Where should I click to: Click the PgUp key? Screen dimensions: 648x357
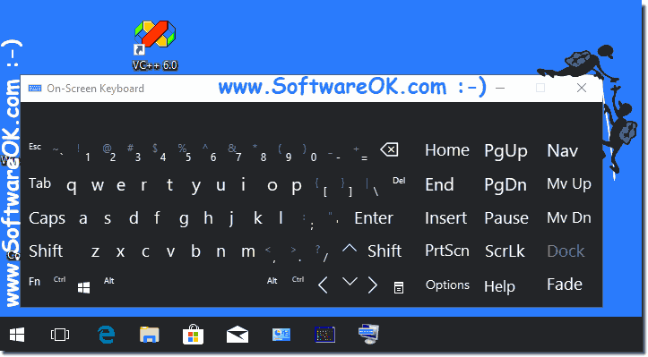coord(505,151)
